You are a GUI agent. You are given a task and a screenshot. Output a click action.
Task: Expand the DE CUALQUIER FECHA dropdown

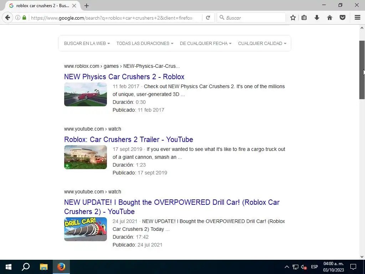206,43
